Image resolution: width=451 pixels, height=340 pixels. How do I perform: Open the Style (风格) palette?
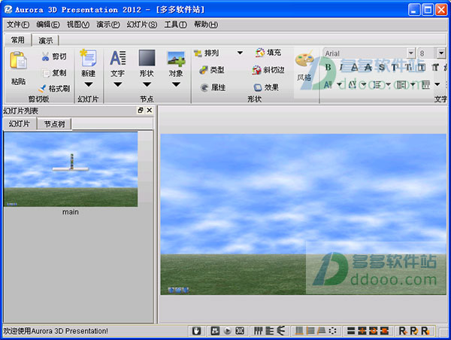pos(304,66)
